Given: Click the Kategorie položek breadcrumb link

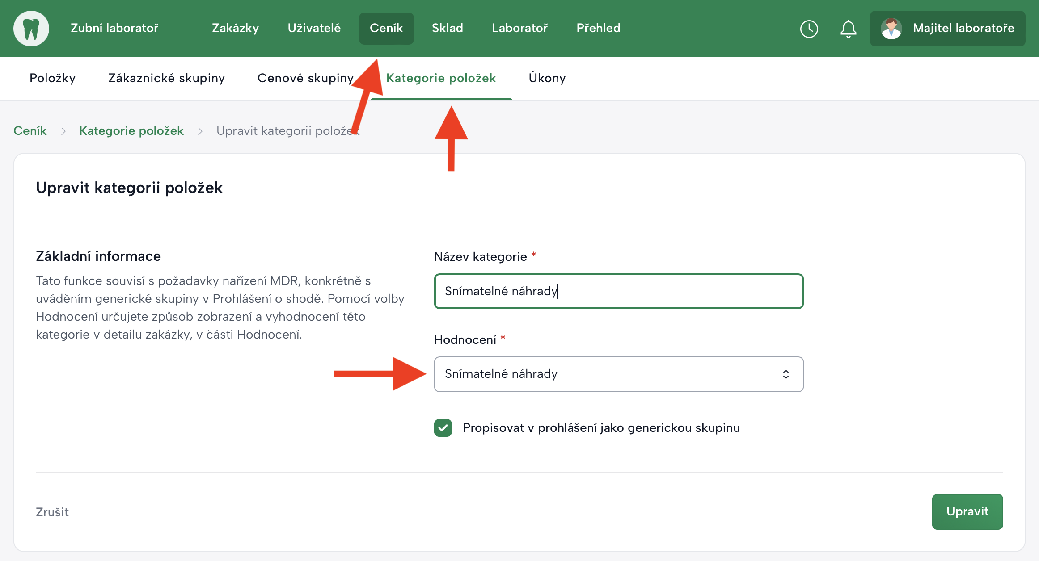Looking at the screenshot, I should coord(131,131).
